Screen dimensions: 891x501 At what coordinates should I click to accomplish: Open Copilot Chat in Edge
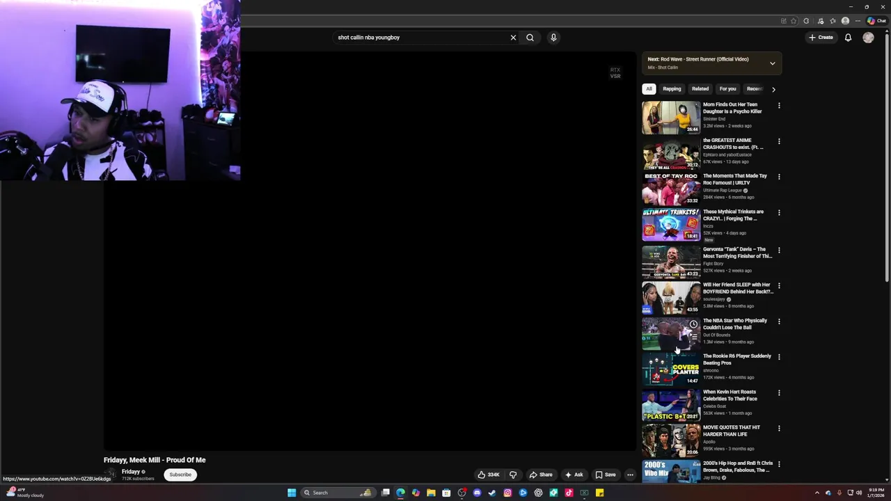876,21
